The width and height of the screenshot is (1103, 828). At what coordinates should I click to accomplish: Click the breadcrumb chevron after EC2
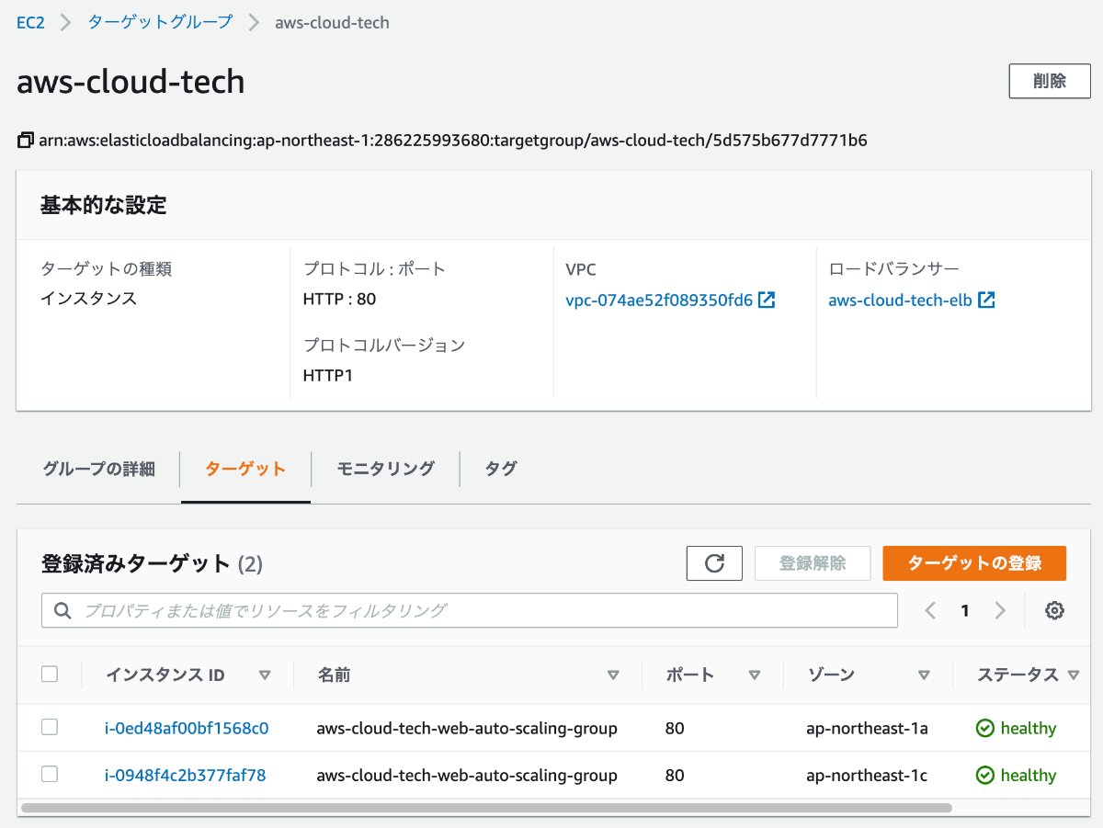(x=65, y=23)
